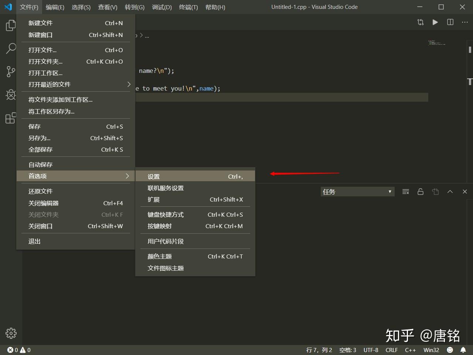Choose 颜色主题 submenu entry
The image size is (473, 355).
tap(195, 256)
